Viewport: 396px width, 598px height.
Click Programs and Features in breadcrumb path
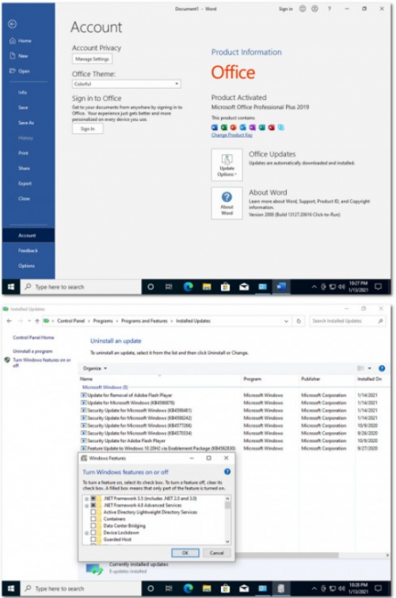[x=144, y=321]
